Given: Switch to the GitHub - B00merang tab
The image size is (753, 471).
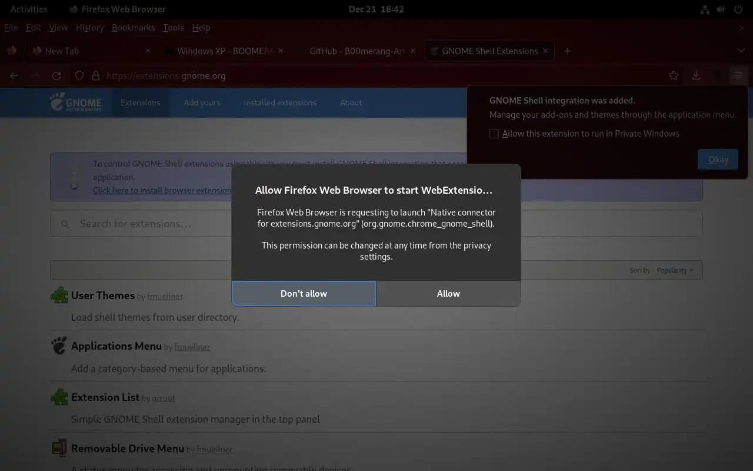Looking at the screenshot, I should (356, 51).
